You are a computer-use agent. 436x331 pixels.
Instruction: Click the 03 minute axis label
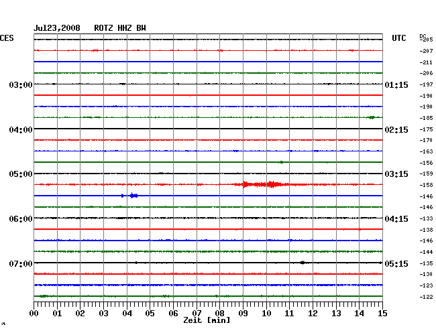pyautogui.click(x=103, y=314)
